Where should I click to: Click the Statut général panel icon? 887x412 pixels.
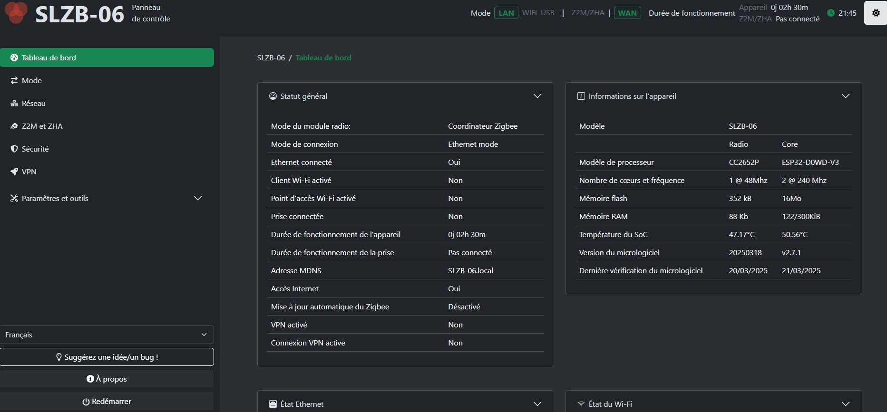tap(273, 96)
